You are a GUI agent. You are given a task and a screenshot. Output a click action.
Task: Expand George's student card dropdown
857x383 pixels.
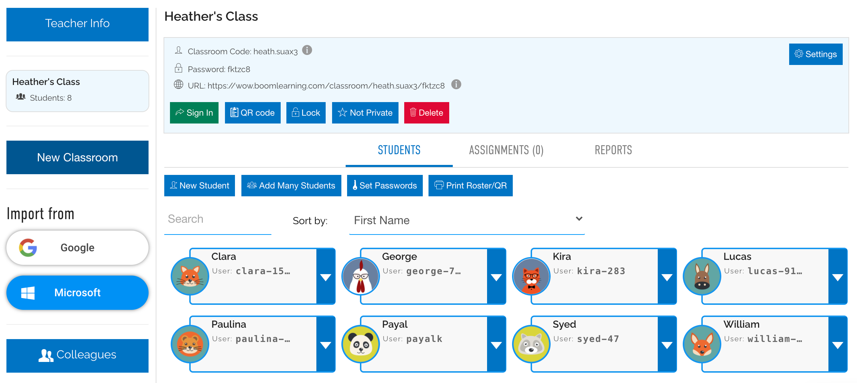[496, 276]
